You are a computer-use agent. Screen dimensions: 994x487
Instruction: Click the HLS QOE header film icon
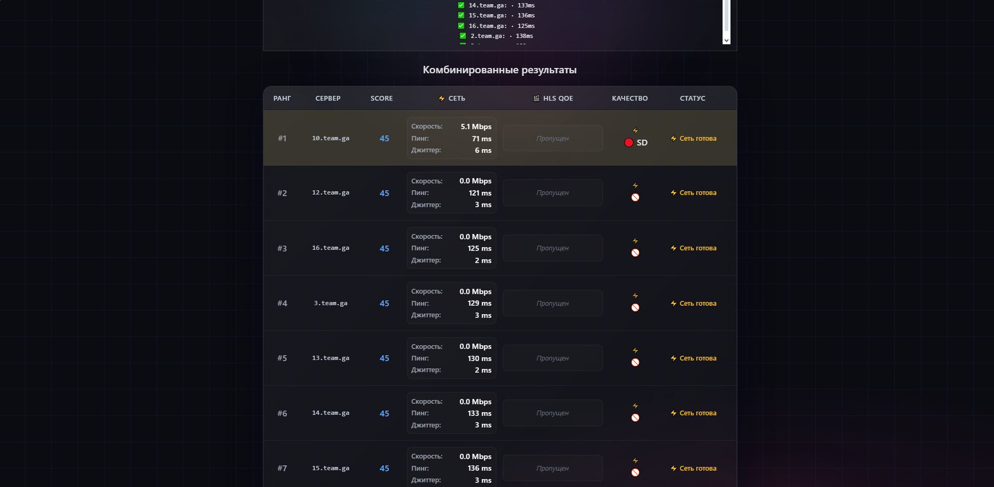click(537, 99)
